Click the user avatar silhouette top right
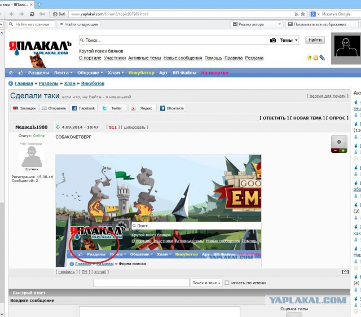 (x=347, y=46)
